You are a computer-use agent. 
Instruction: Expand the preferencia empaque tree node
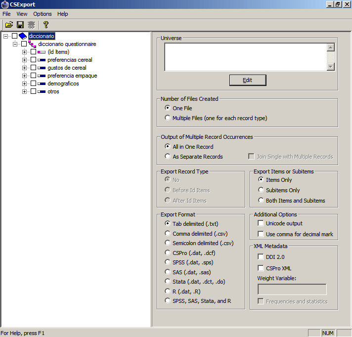[24, 76]
